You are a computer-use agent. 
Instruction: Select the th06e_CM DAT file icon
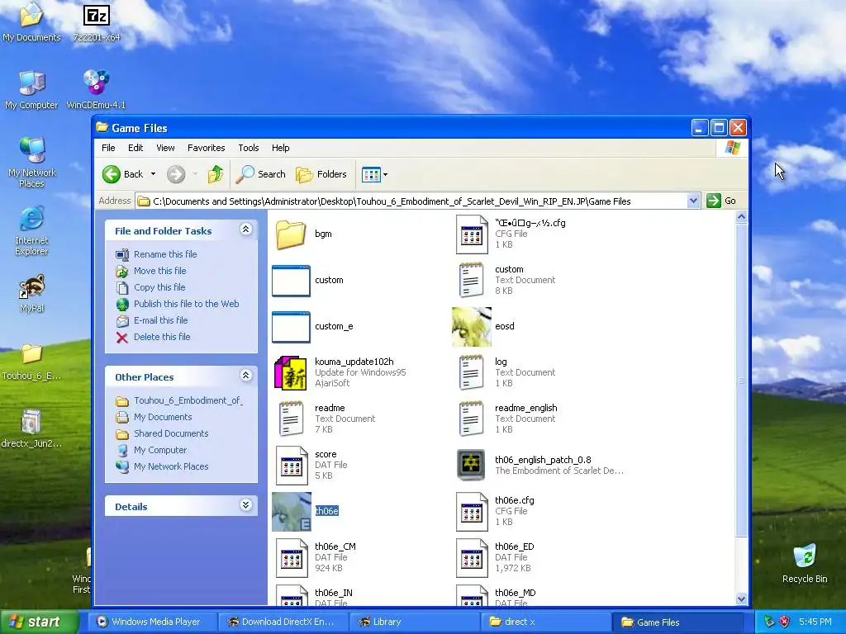(292, 558)
